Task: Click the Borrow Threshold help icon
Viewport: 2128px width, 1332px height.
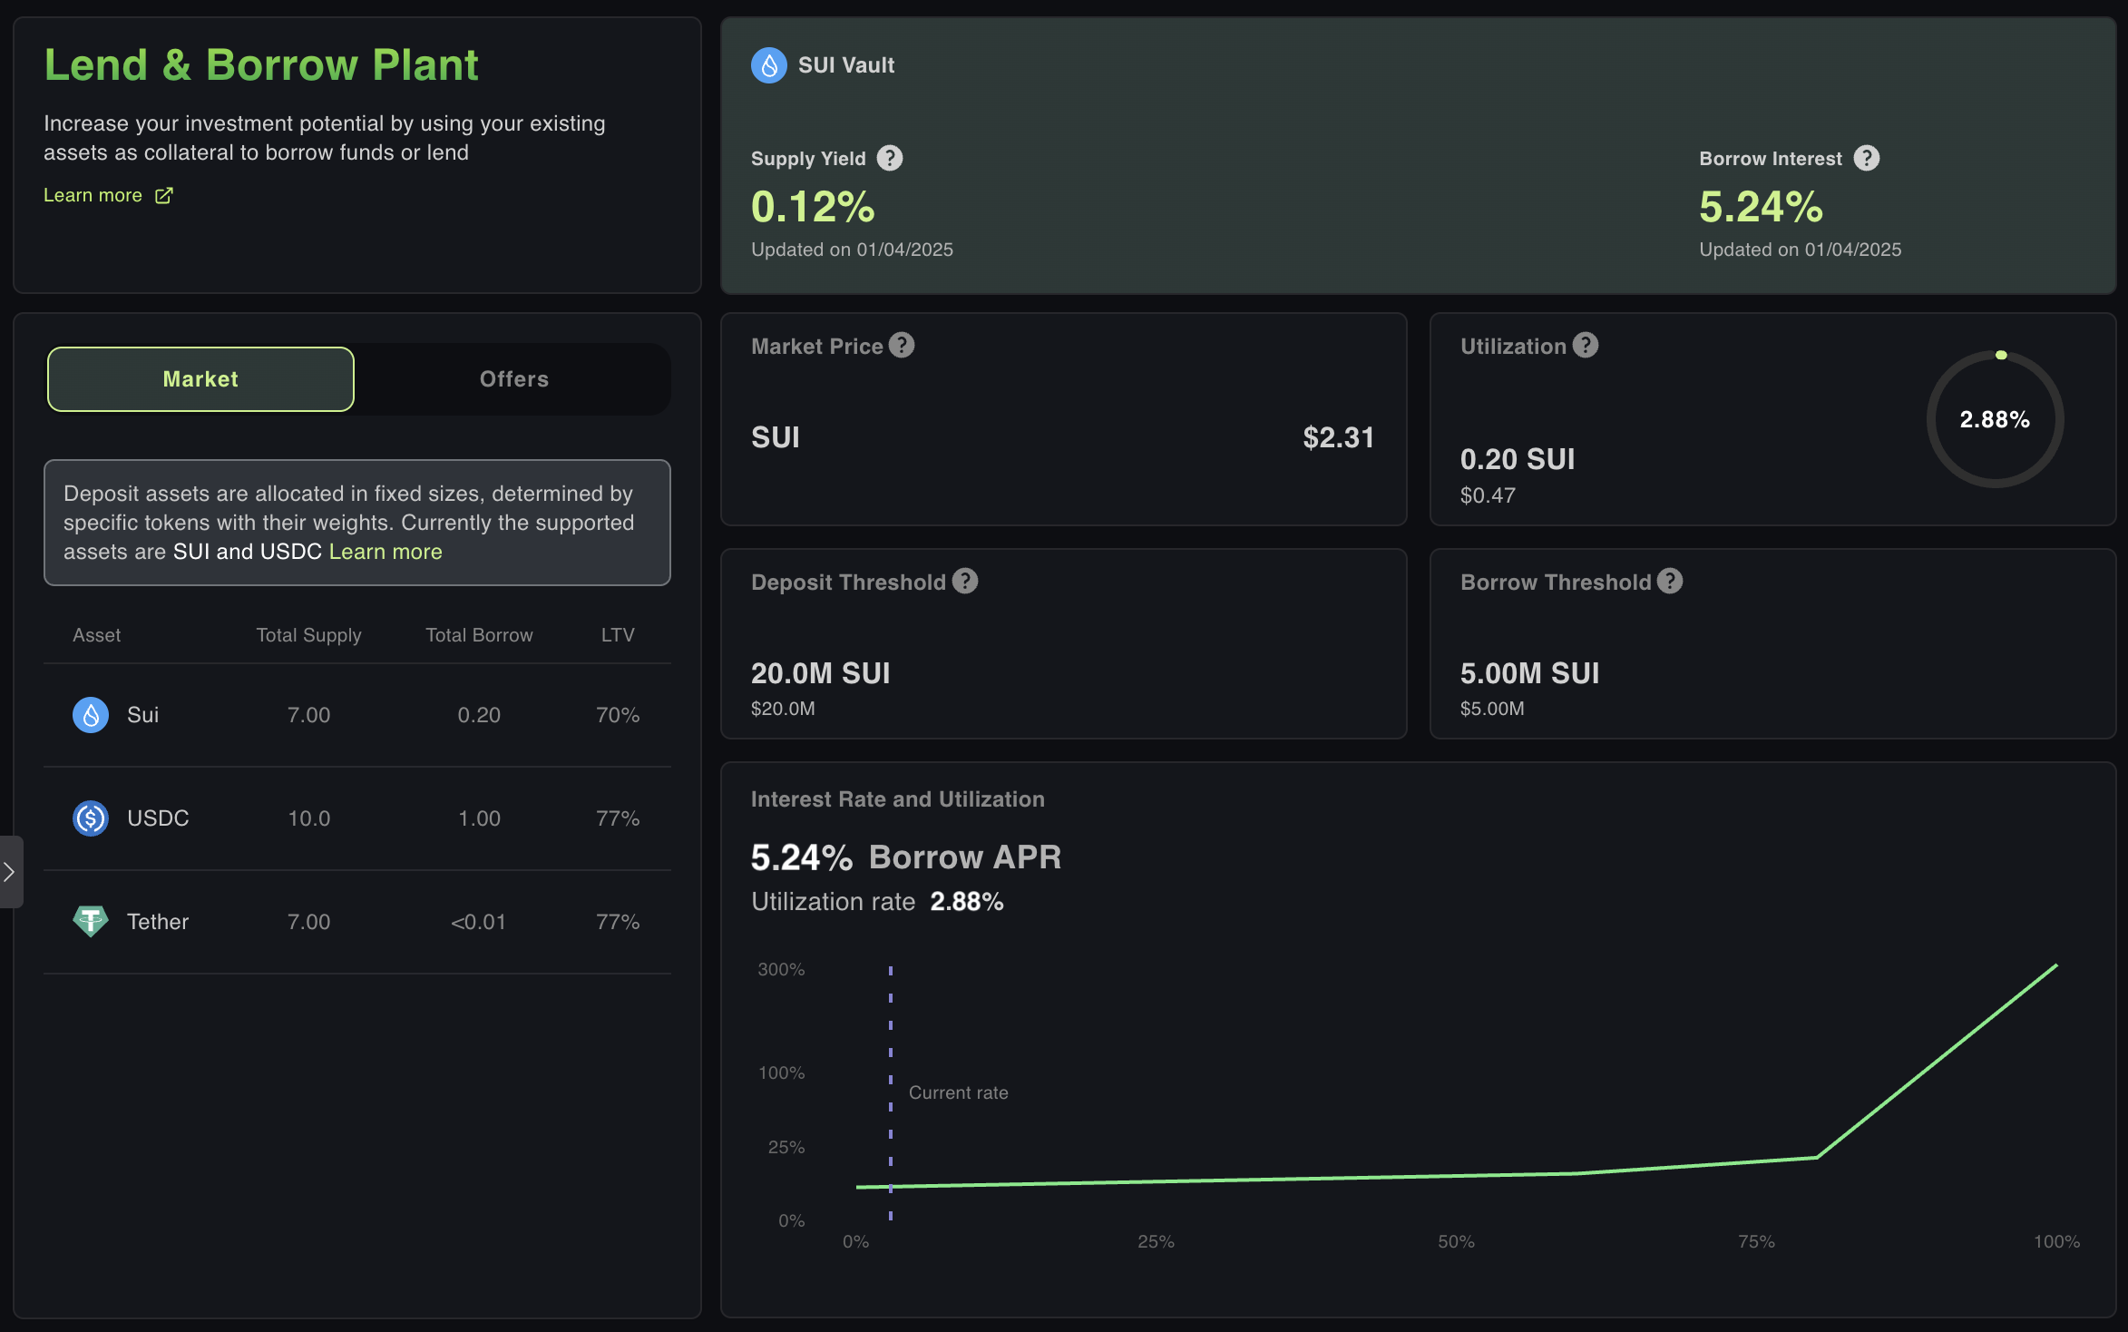Action: pyautogui.click(x=1670, y=582)
